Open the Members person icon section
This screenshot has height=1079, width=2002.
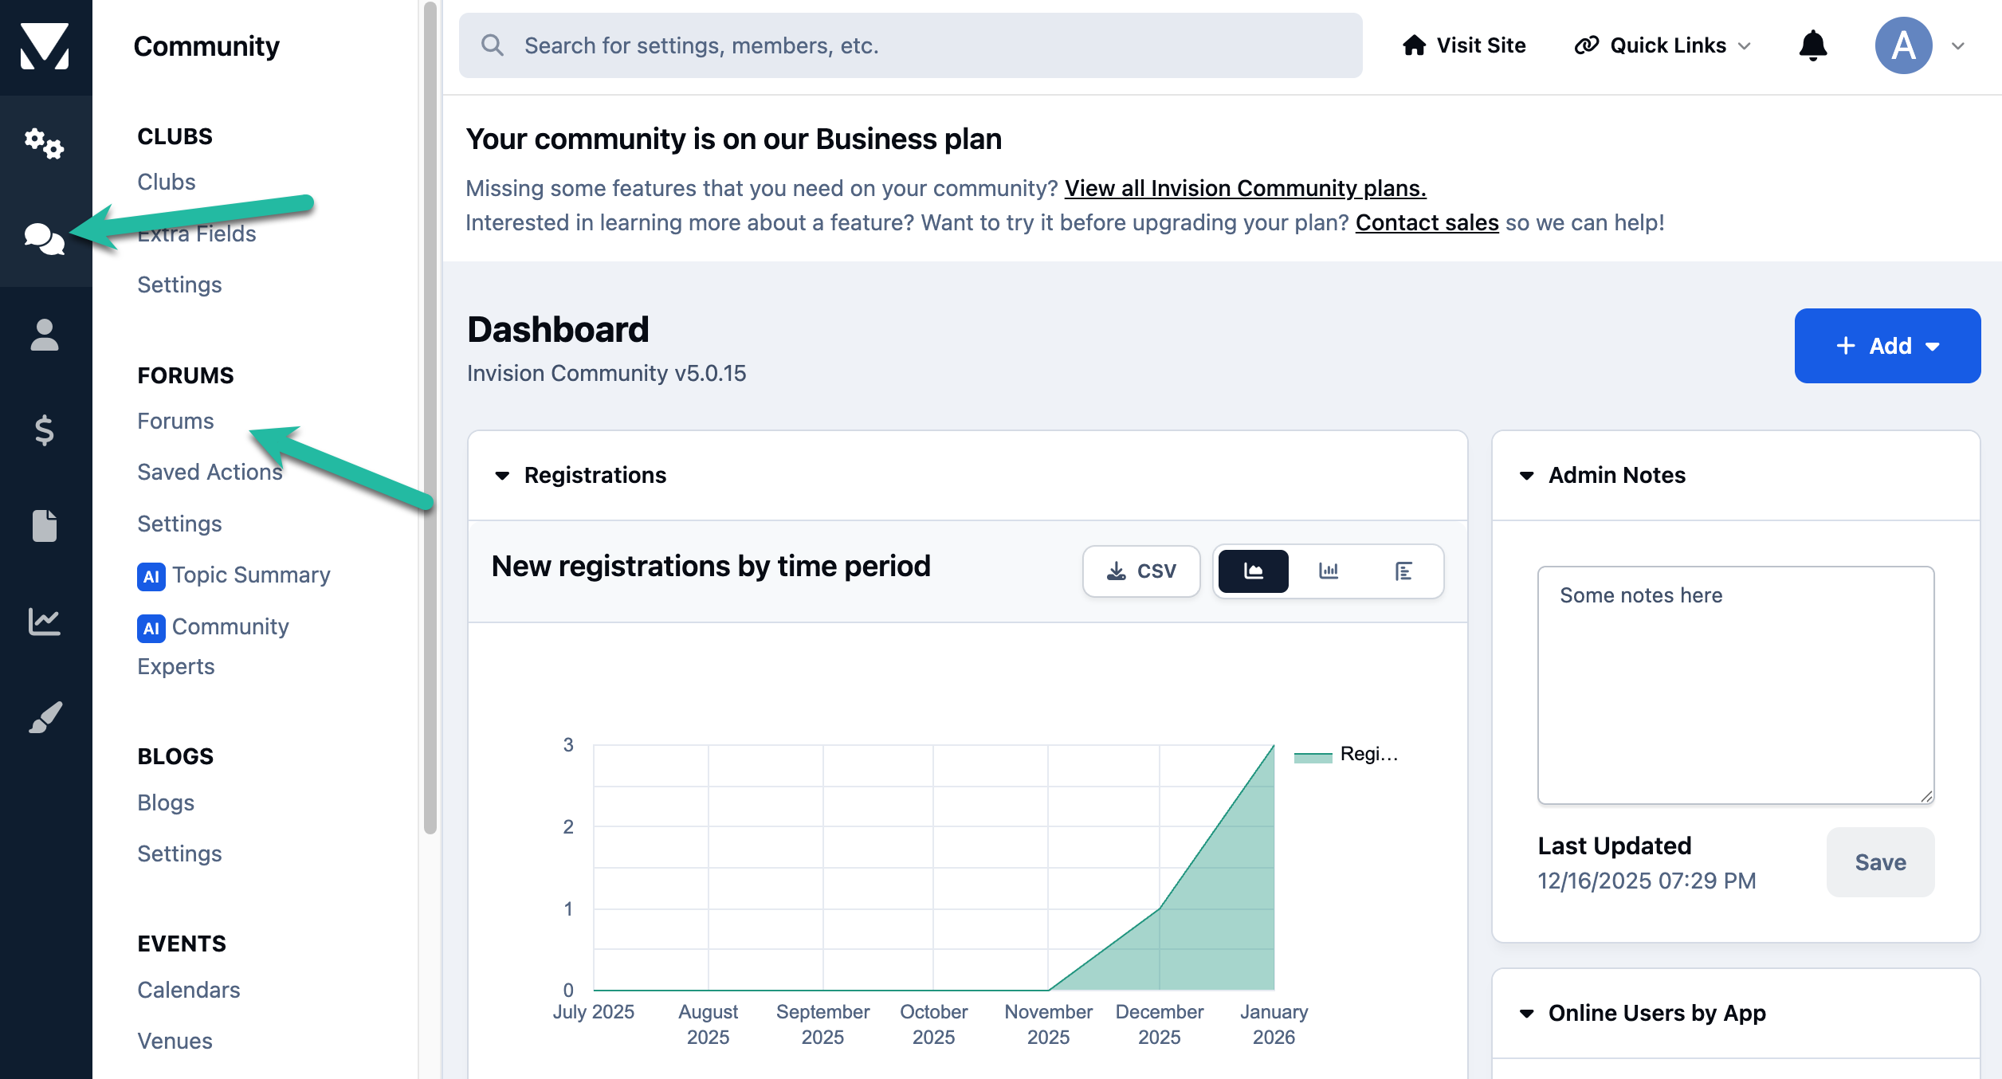45,335
